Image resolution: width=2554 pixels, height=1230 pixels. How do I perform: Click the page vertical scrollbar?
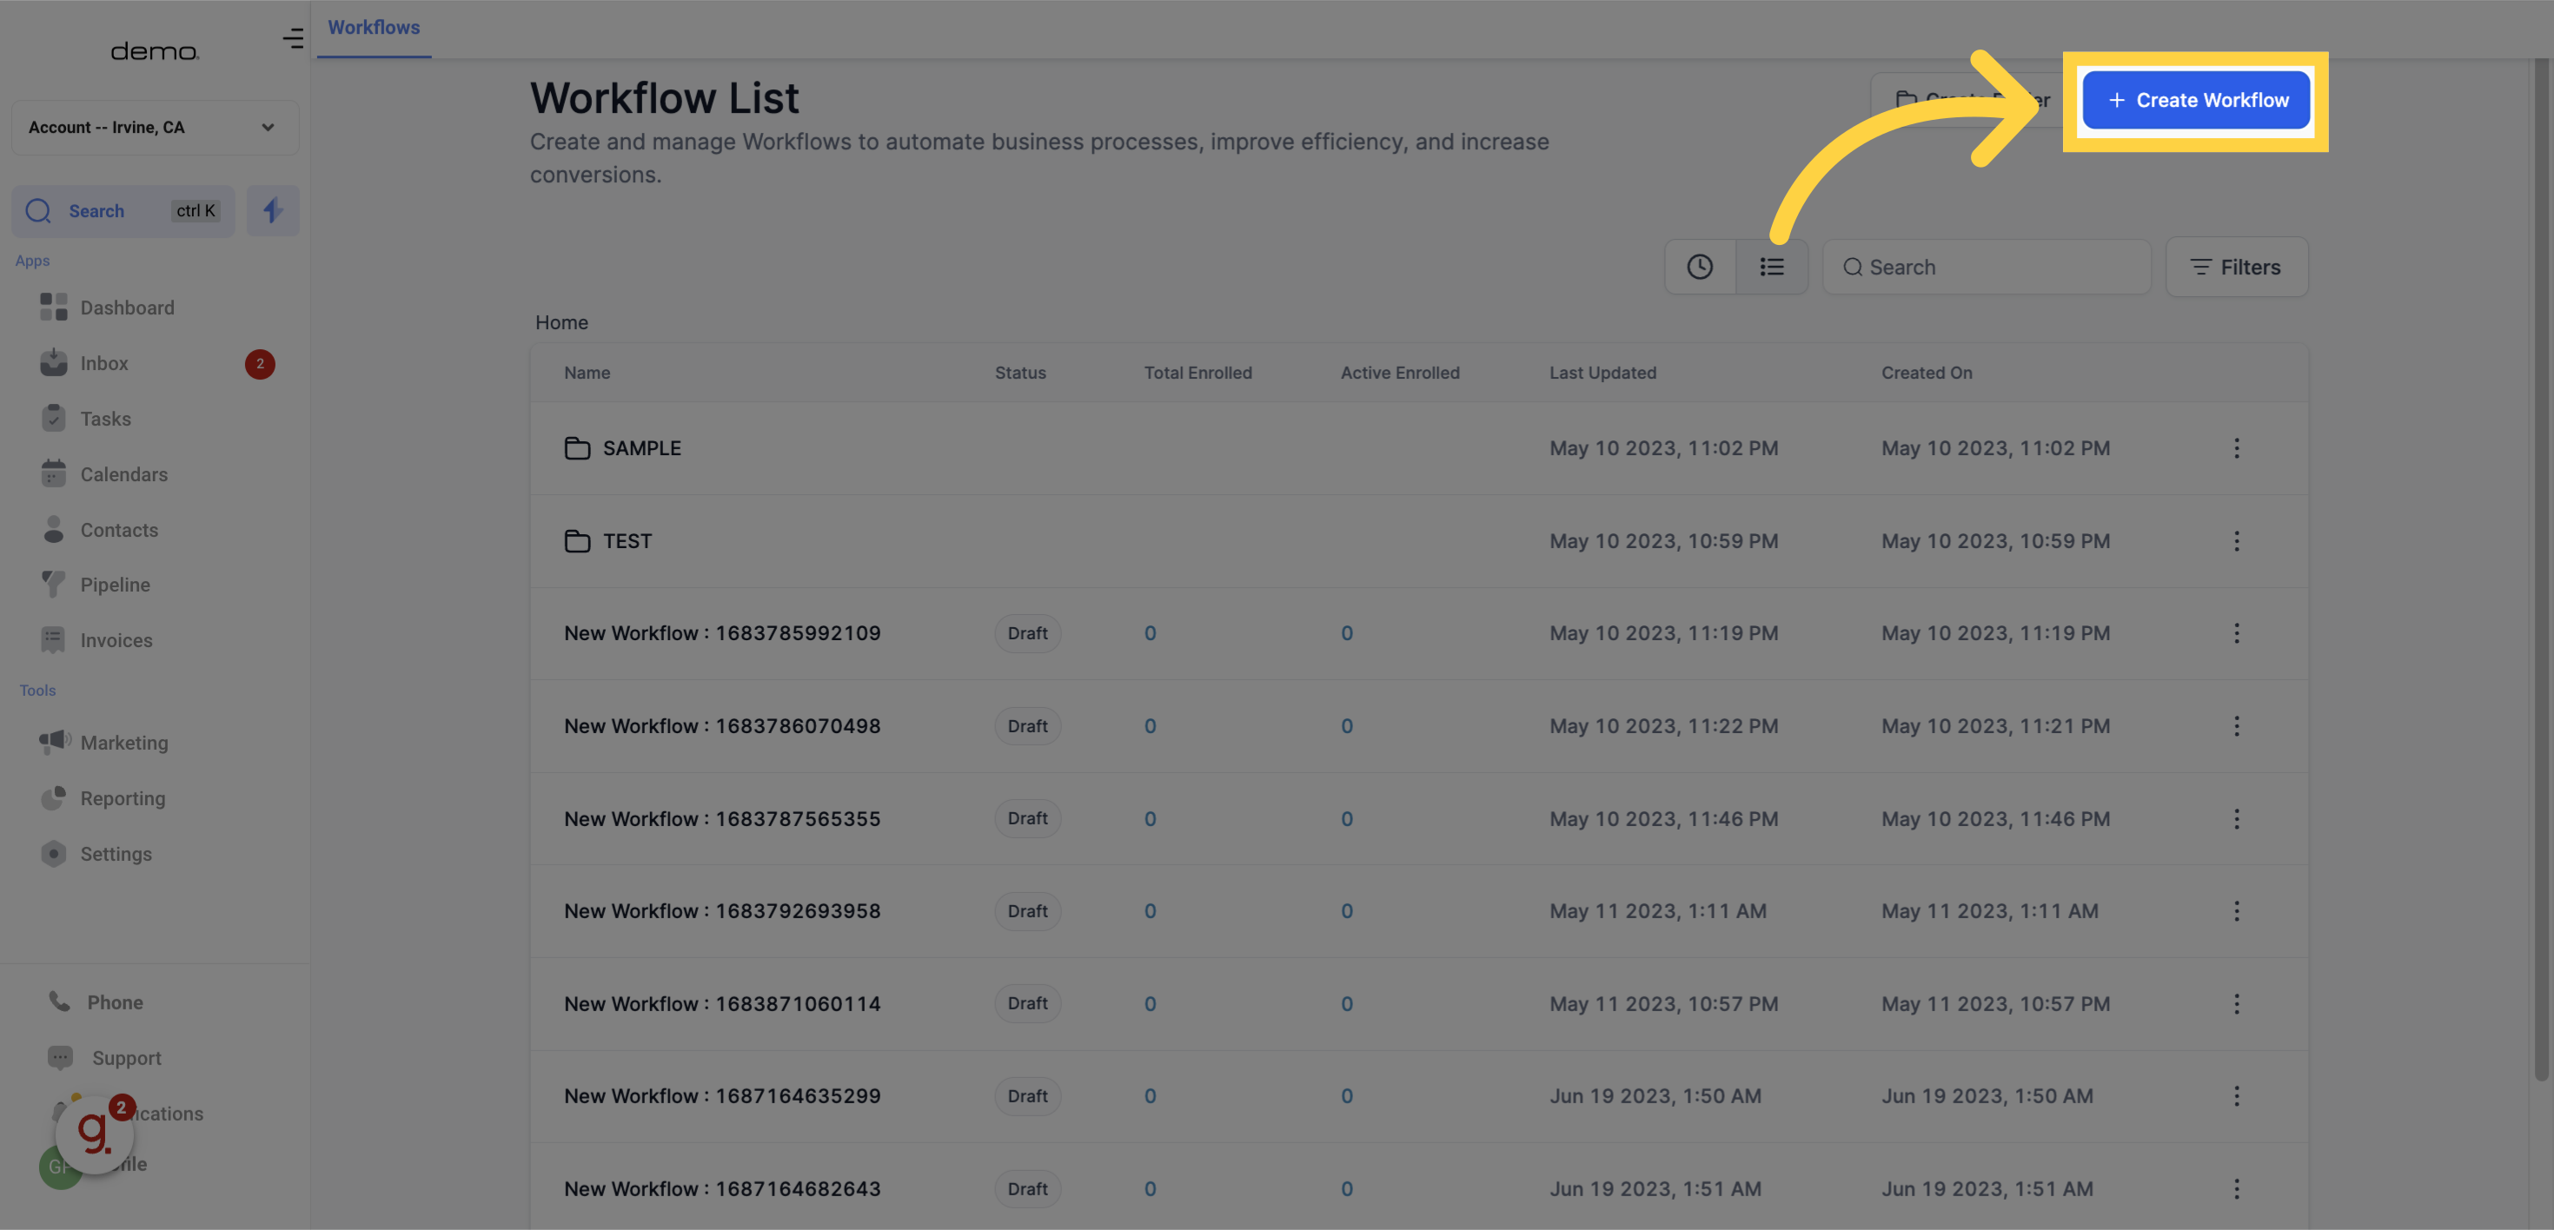tap(2541, 570)
